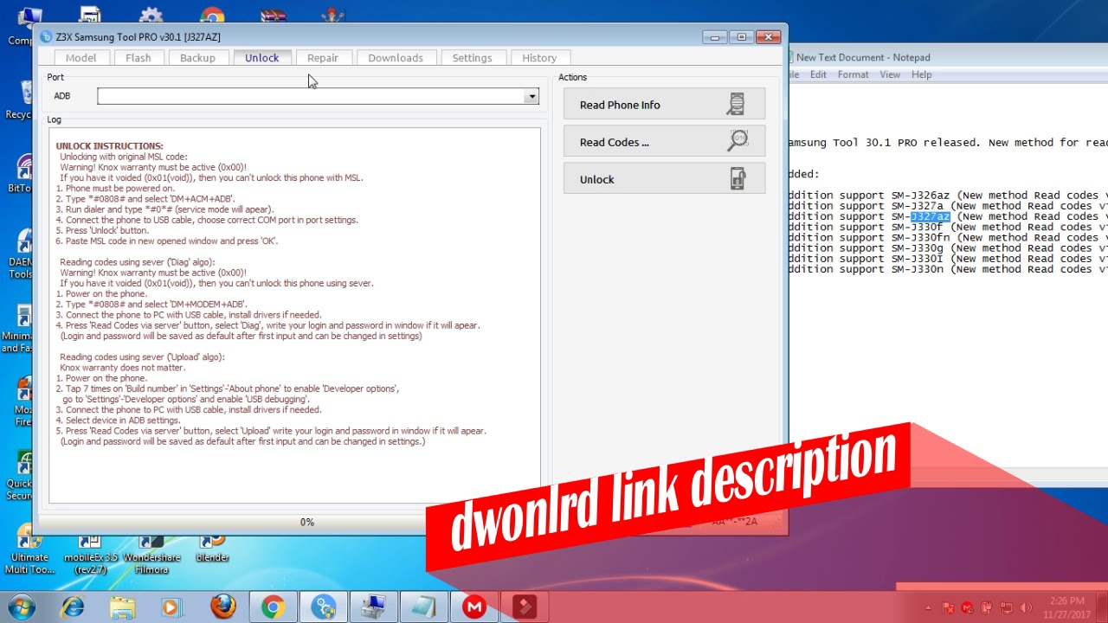
Task: Click the Read Phone Info button
Action: [x=664, y=105]
